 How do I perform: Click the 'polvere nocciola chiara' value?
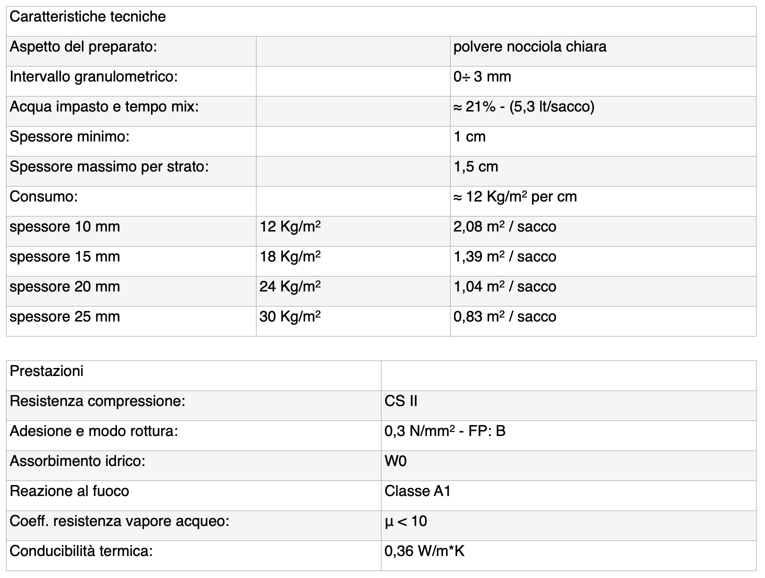(529, 47)
